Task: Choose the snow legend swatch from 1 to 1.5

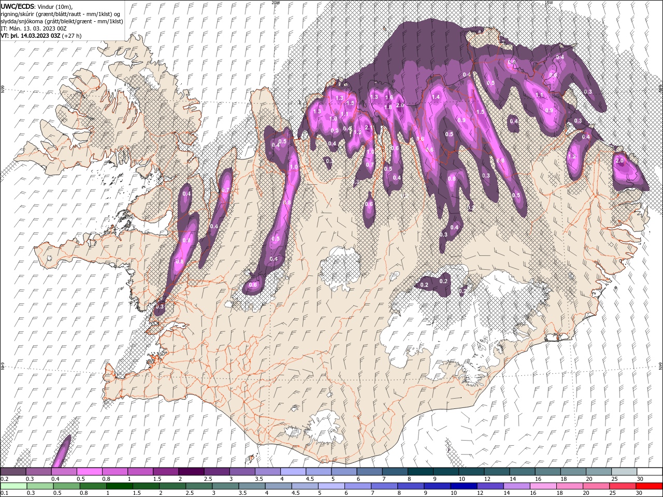Action: pyautogui.click(x=140, y=472)
